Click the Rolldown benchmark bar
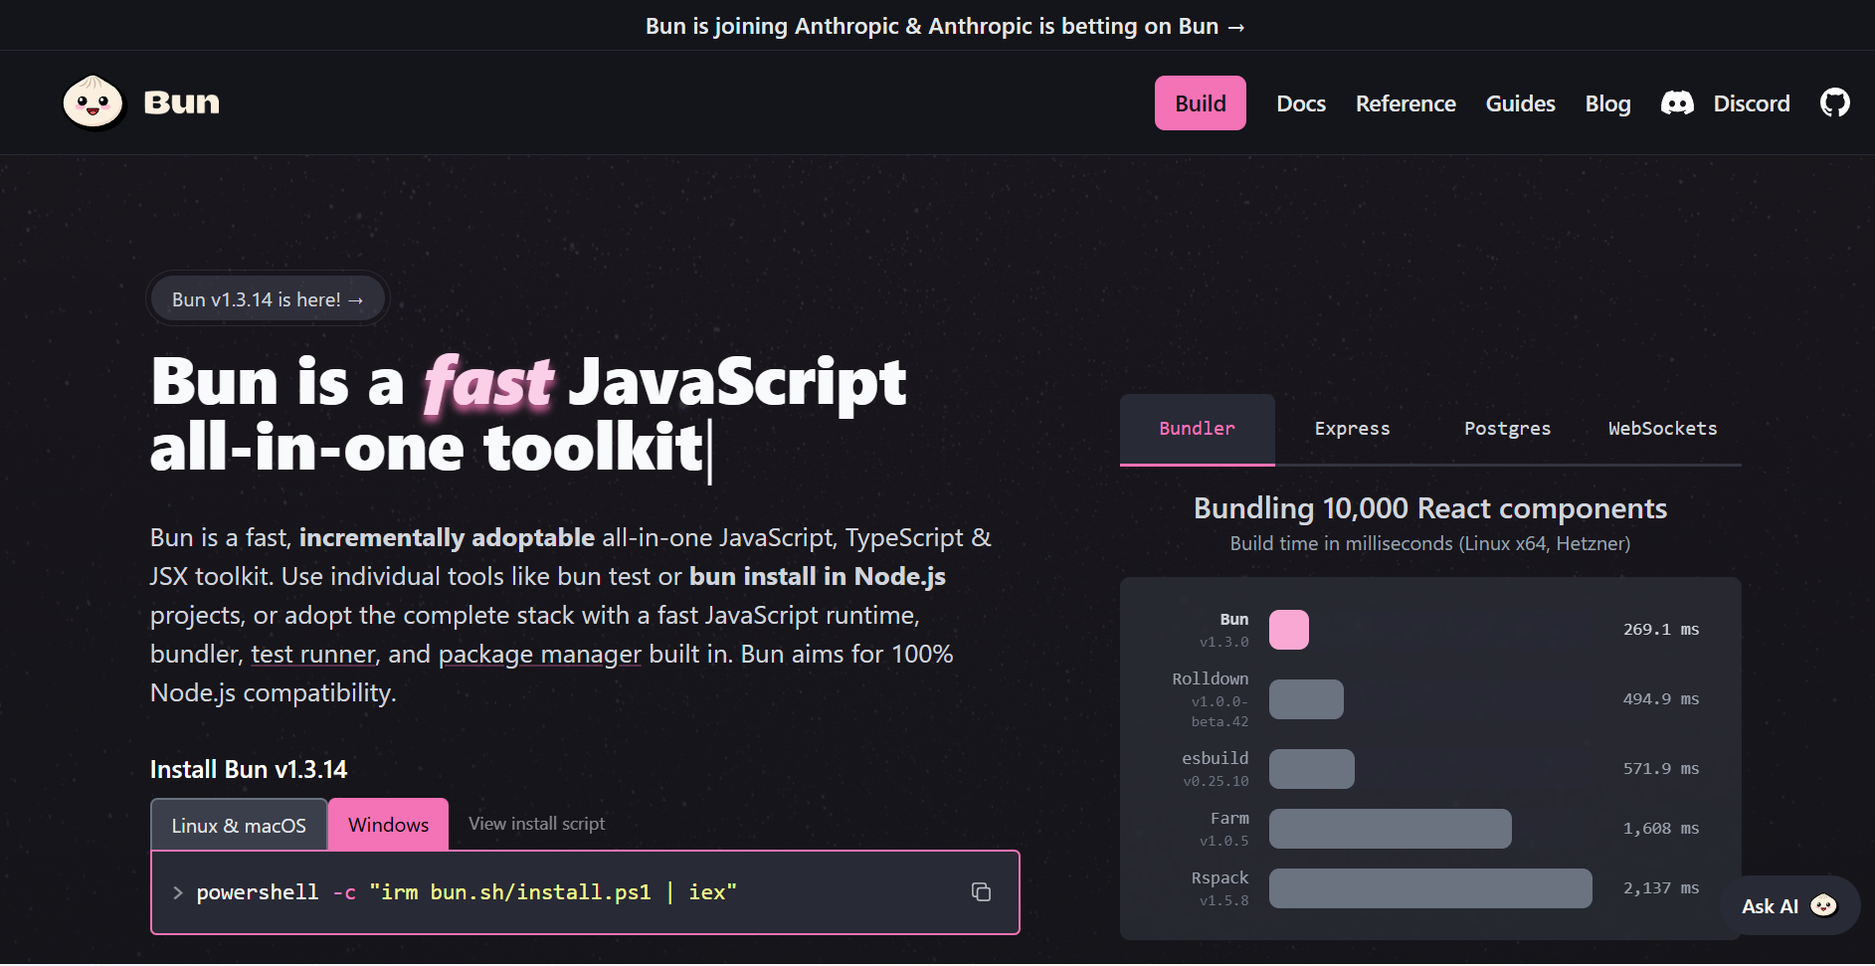The image size is (1875, 966). (x=1306, y=699)
